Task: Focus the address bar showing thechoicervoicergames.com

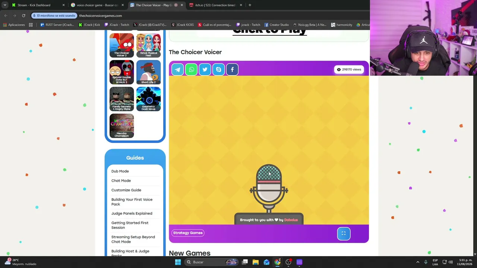Action: coord(101,16)
